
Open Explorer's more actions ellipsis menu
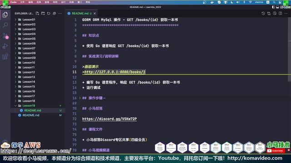[60, 14]
